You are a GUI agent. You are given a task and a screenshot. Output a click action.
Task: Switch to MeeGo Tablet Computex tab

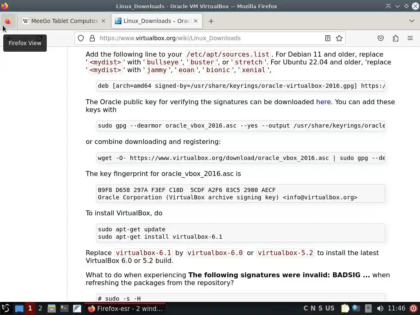pos(64,21)
